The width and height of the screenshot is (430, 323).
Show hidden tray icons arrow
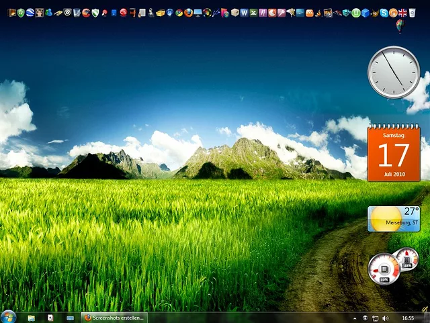point(355,318)
